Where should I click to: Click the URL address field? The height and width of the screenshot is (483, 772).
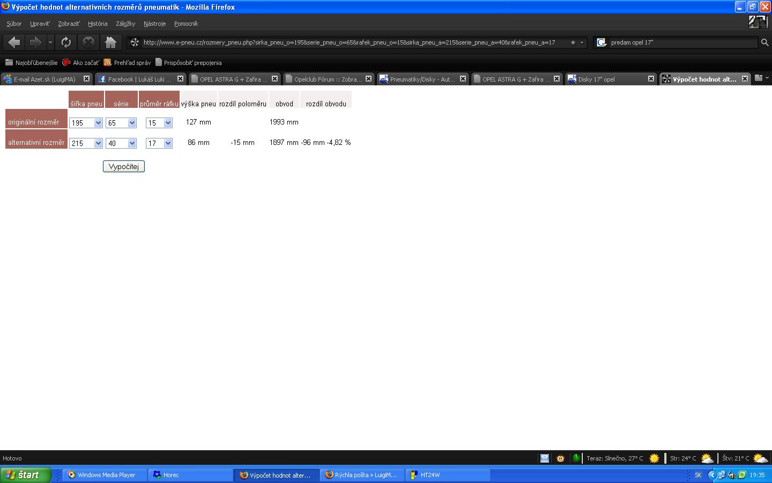348,42
